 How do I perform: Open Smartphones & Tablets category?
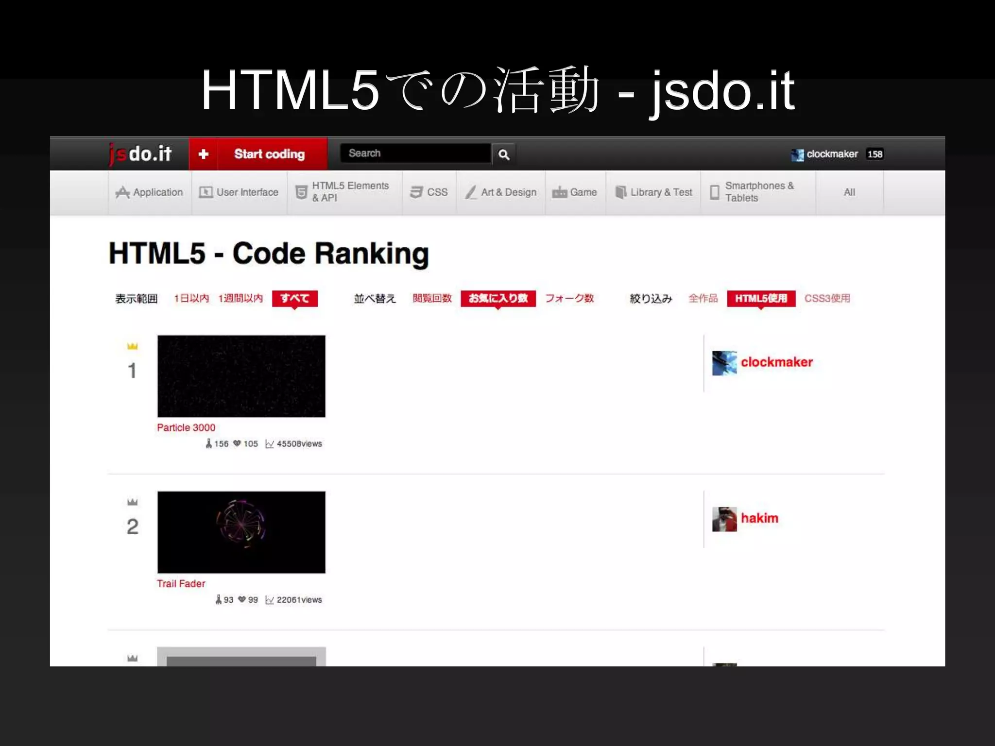pos(758,192)
